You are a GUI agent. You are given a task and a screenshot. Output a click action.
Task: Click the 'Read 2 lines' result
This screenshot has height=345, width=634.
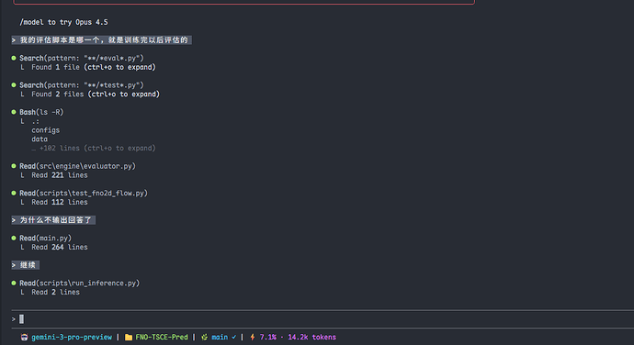pos(55,292)
